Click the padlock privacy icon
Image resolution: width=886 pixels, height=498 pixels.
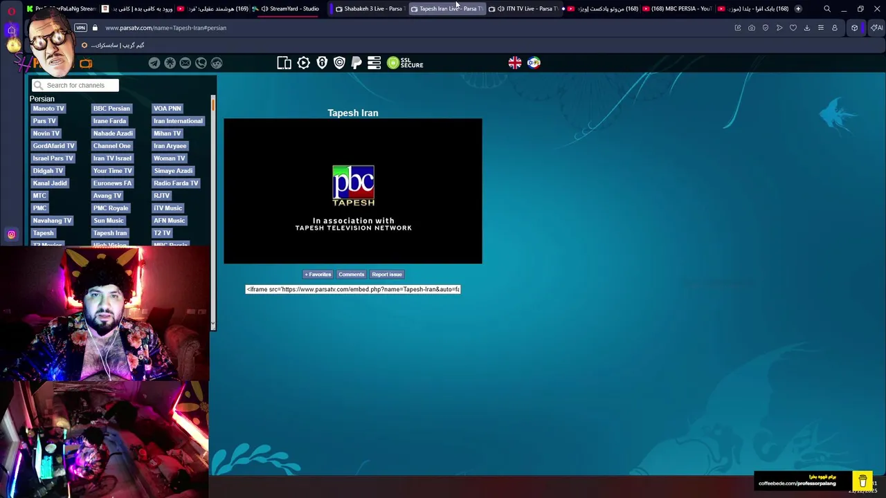[322, 63]
